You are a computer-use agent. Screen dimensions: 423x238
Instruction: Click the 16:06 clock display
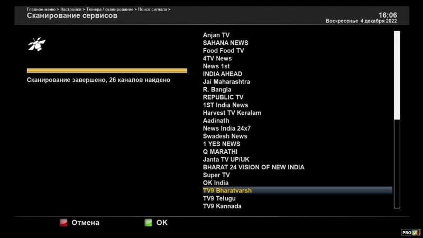point(388,15)
